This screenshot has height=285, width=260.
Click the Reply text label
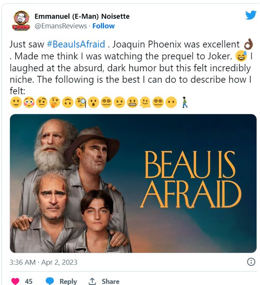[68, 281]
